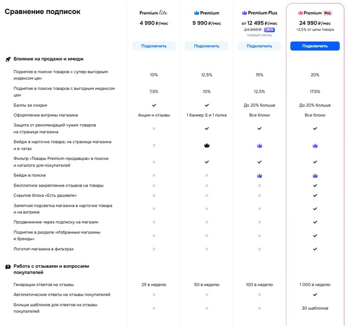Screen dimensions: 358x326
Task: Click Premium Lite cross for «Бейдж в поиске»
Action: click(154, 175)
